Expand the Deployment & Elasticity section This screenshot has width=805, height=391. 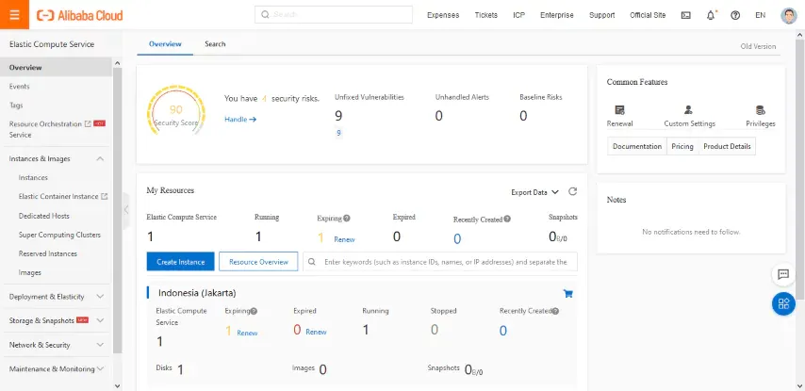pos(100,297)
